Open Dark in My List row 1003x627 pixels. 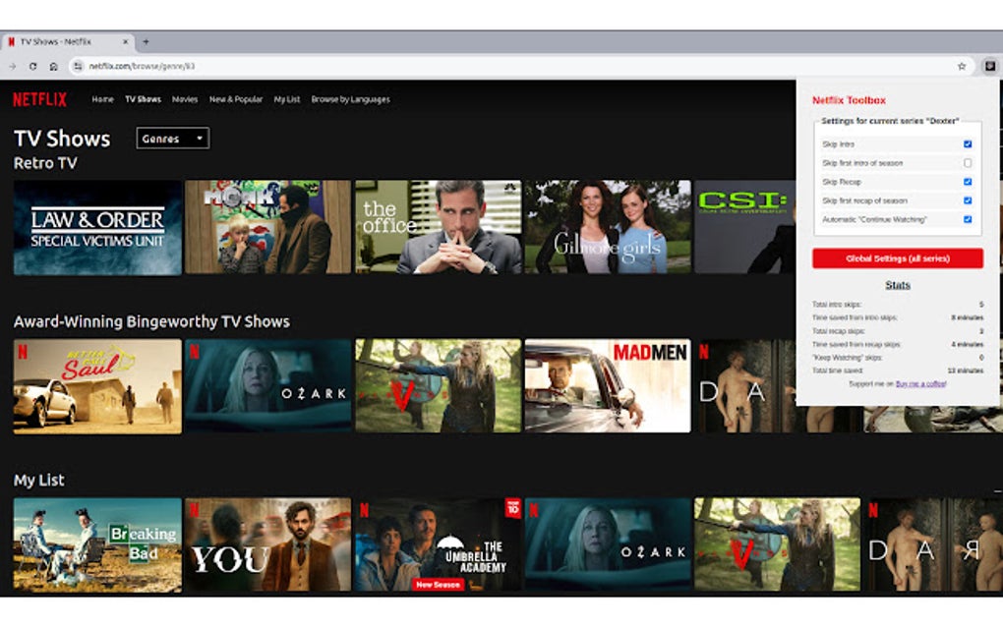[934, 544]
